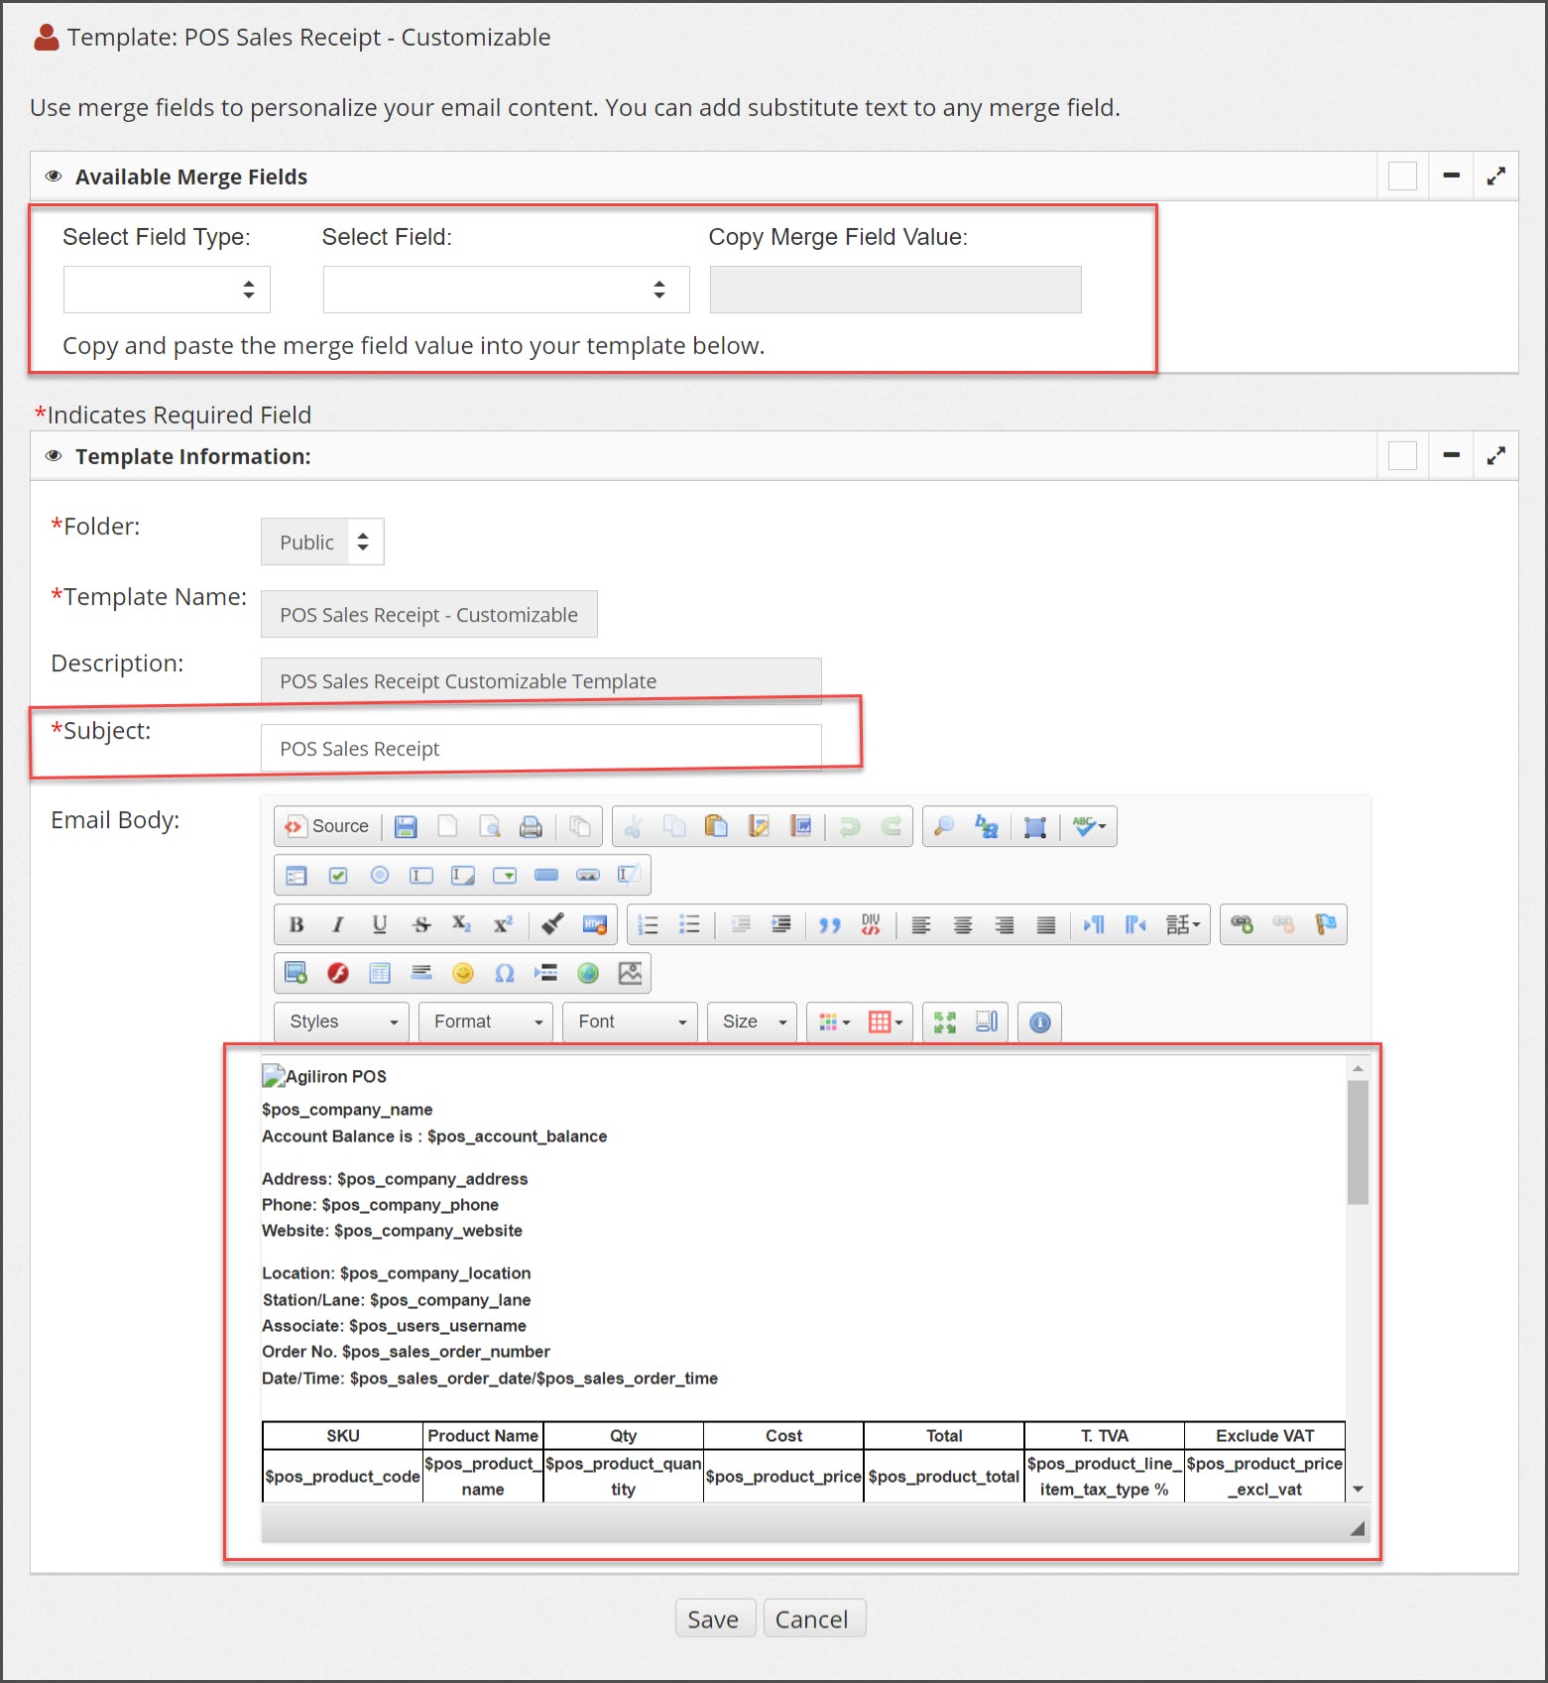Create a Div container
This screenshot has height=1683, width=1548.
pyautogui.click(x=871, y=924)
